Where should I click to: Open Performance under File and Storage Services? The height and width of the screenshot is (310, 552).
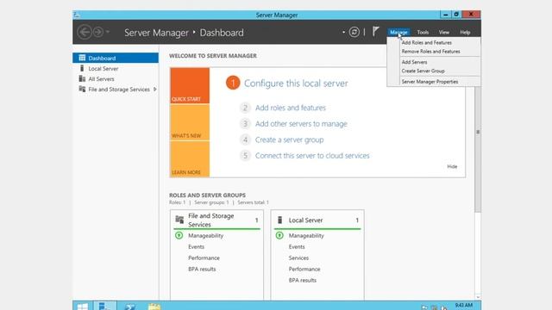pos(204,258)
